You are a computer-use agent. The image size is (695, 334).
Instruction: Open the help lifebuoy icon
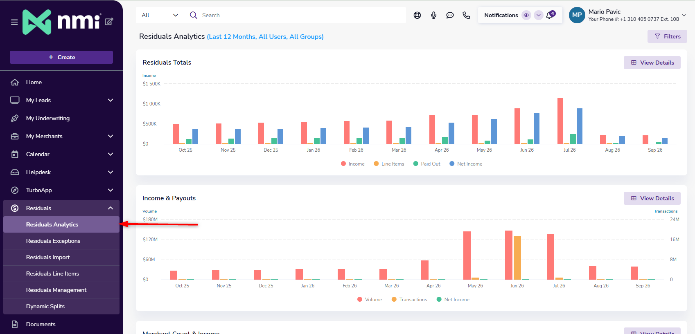coord(417,15)
